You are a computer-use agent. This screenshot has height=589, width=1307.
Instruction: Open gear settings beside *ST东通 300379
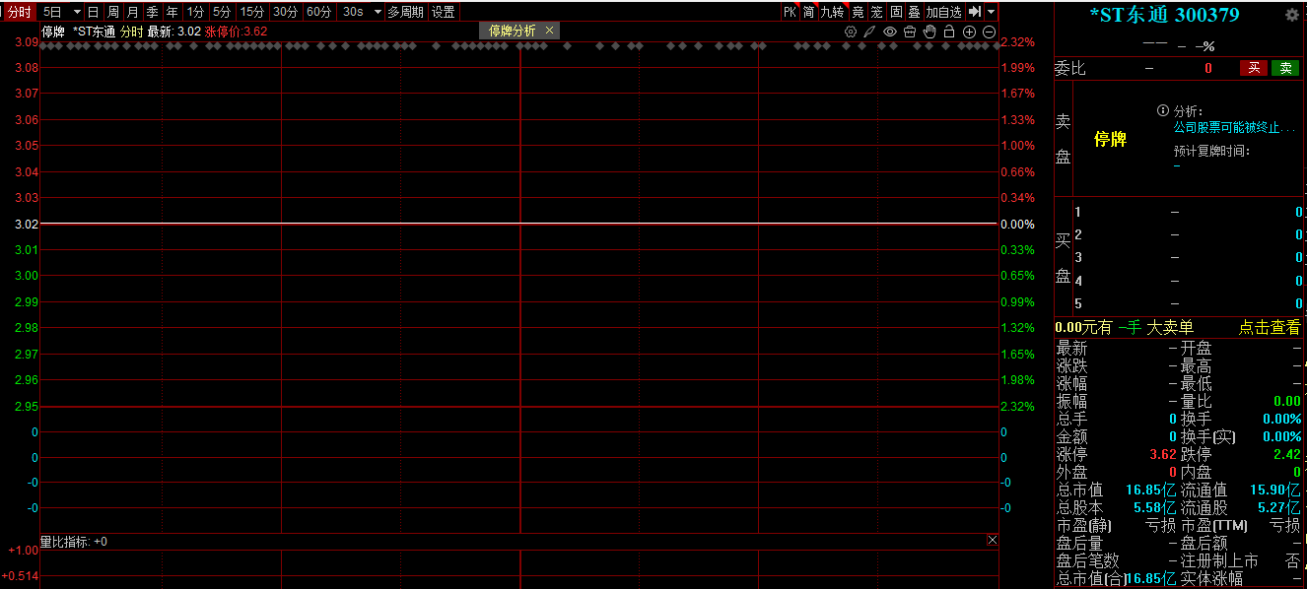point(1292,15)
